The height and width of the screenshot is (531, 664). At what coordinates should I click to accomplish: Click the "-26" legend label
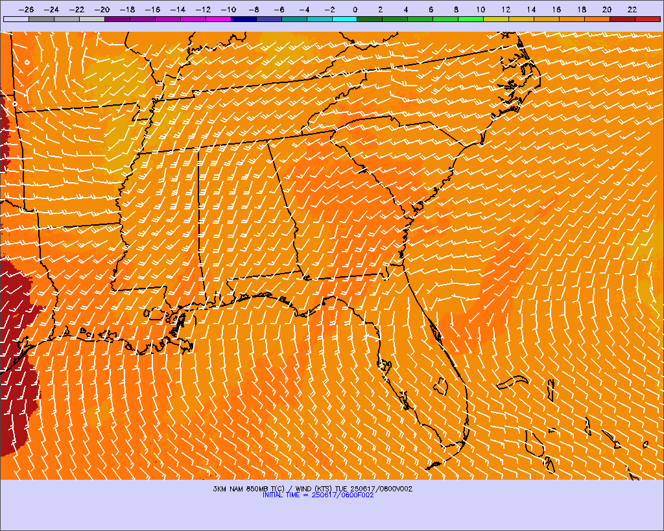[x=26, y=9]
